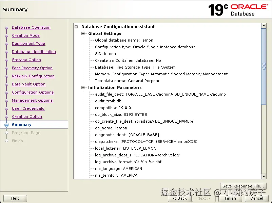Return to Creation Option step
Image resolution: width=272 pixels, height=203 pixels.
27,117
